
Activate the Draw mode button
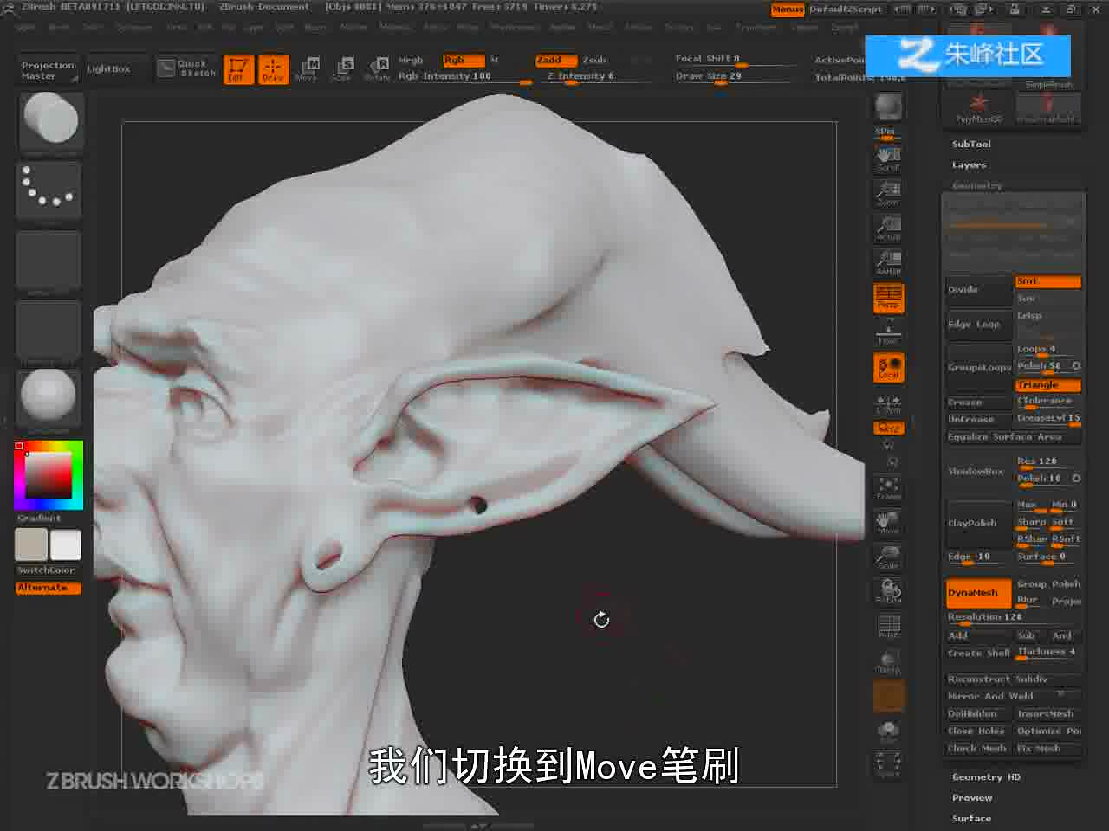coord(273,69)
